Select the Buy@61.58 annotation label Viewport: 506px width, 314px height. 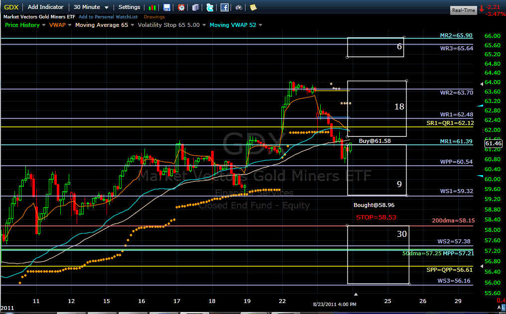pyautogui.click(x=375, y=141)
